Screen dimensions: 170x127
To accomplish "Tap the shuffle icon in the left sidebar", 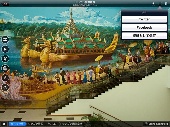I will coord(5,40).
